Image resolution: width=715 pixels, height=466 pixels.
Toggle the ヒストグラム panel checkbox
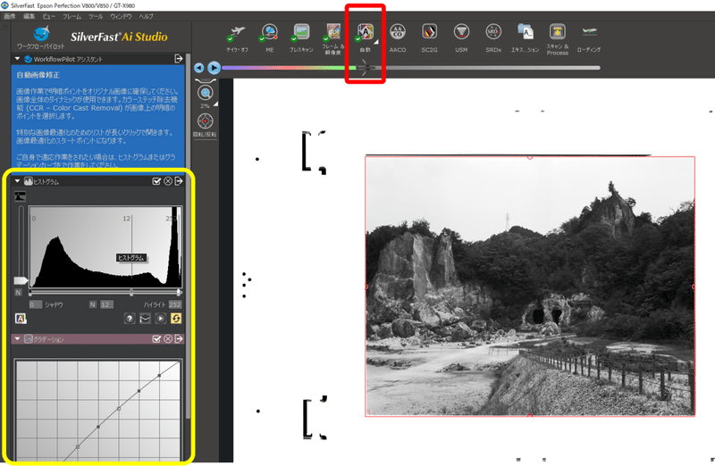coord(156,181)
